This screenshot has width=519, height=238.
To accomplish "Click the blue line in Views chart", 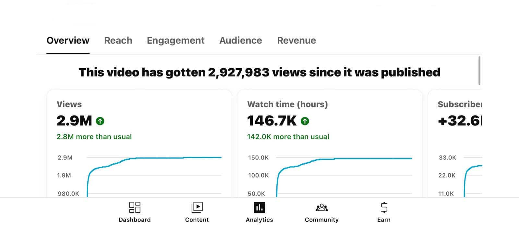I will pyautogui.click(x=162, y=158).
